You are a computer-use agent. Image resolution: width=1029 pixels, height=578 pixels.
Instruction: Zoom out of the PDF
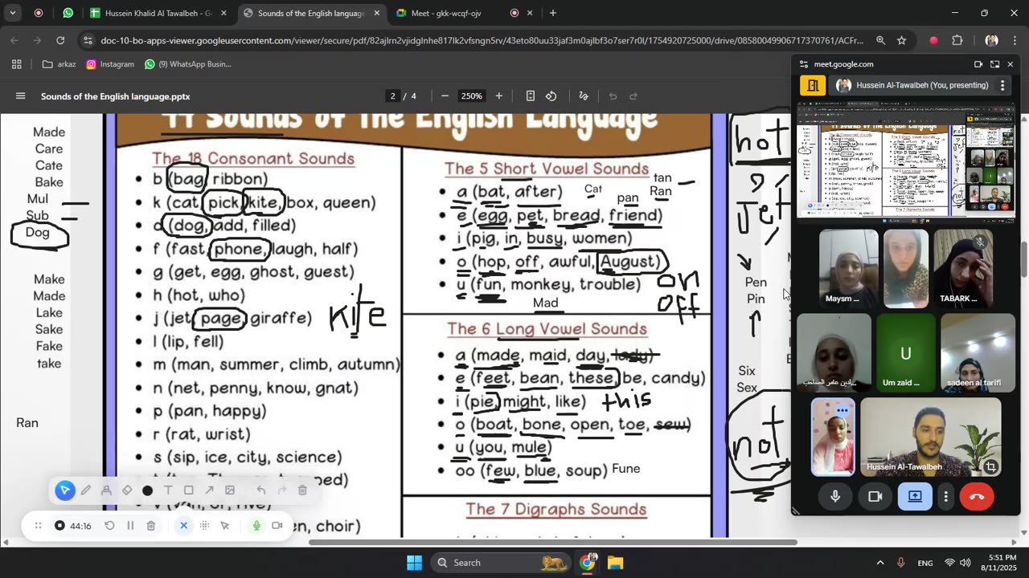tap(445, 96)
